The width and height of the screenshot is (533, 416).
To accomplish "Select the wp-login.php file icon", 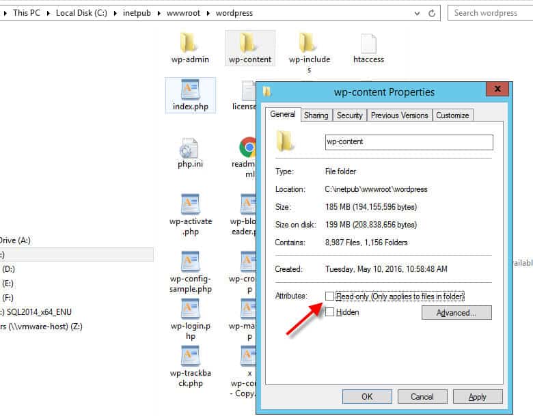I will (x=190, y=309).
